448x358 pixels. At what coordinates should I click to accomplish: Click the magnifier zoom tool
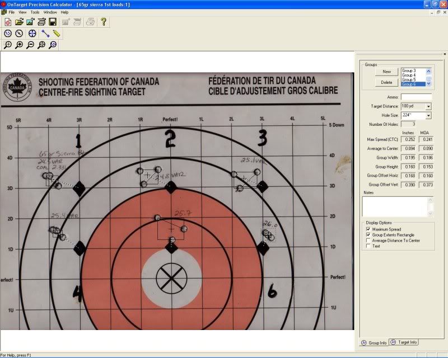(8, 45)
